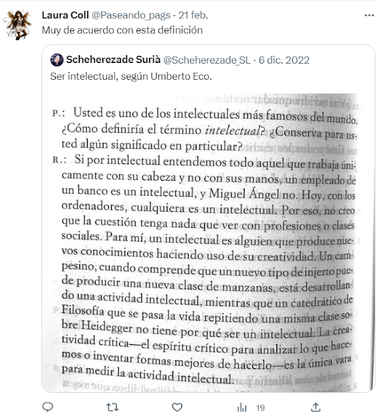
Task: Open Laura Coll's fairy profile avatar
Action: (x=17, y=25)
